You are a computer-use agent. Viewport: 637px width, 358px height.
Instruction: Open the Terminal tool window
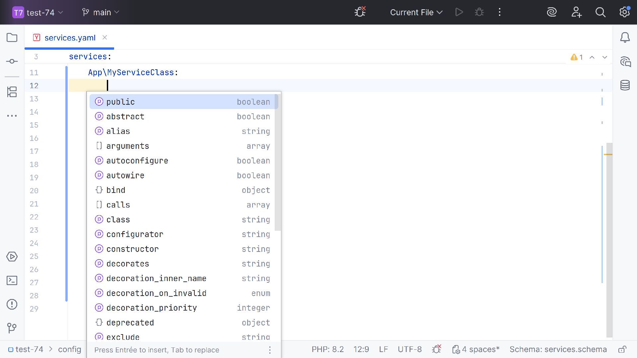[12, 280]
